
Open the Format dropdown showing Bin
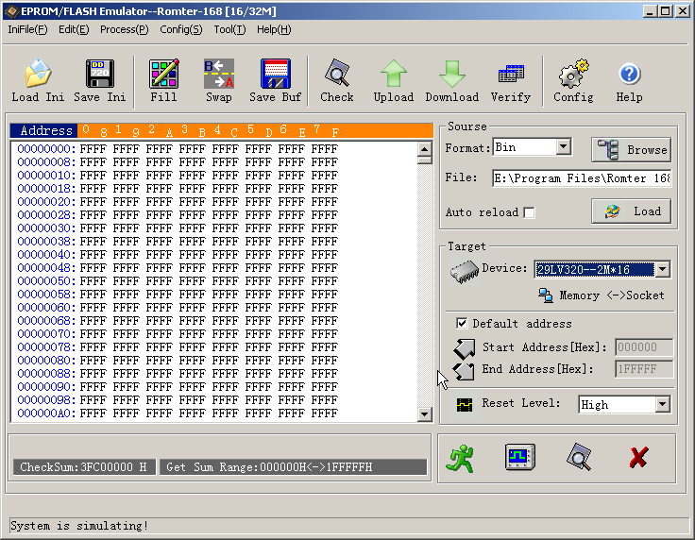pyautogui.click(x=563, y=147)
